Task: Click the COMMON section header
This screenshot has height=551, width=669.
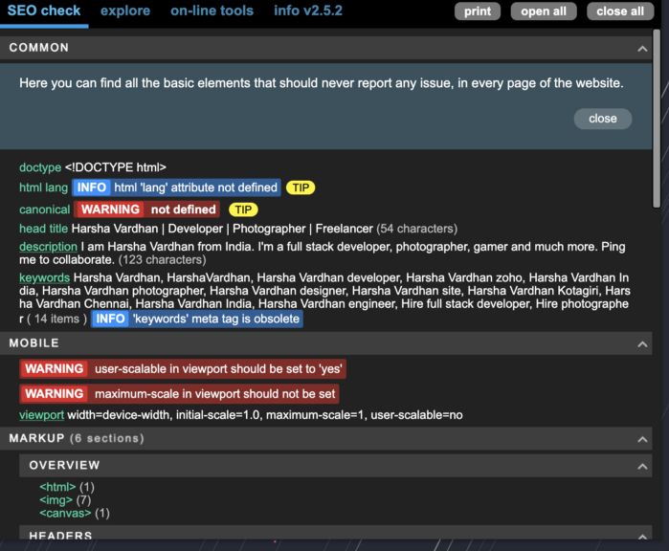Action: click(326, 48)
